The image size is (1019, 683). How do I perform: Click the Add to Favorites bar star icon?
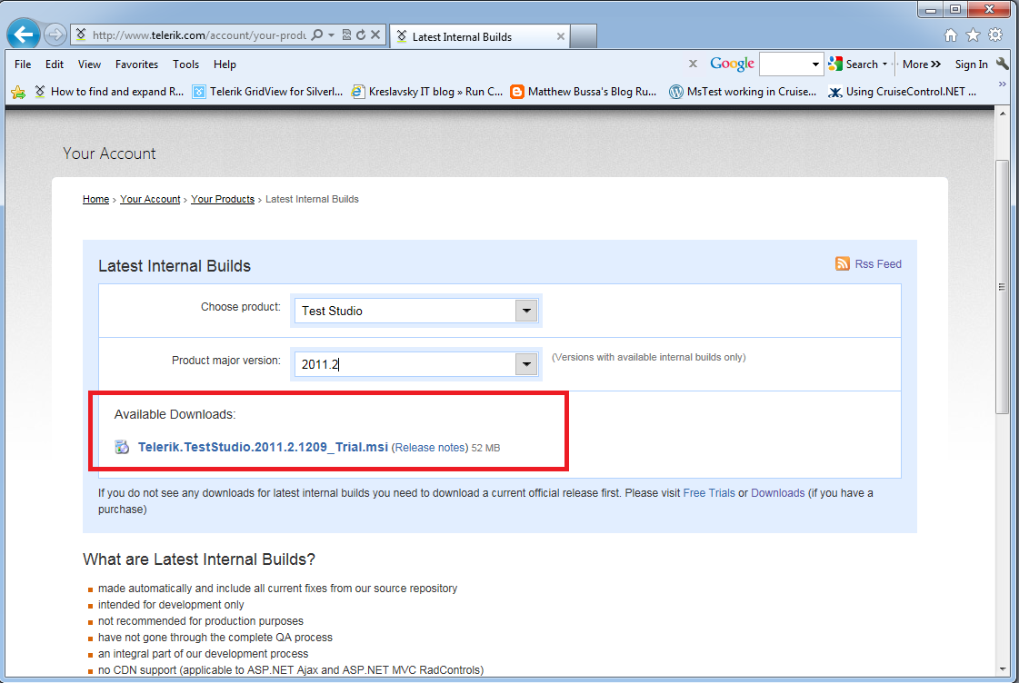[18, 93]
